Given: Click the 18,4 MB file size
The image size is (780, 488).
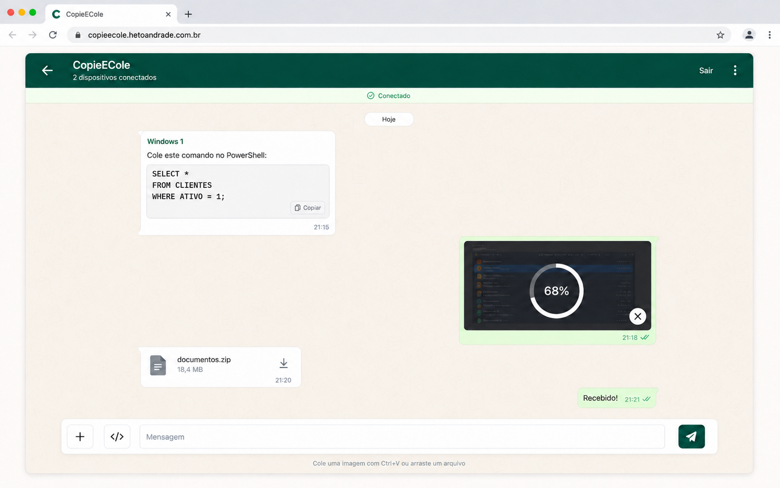Looking at the screenshot, I should coord(190,369).
